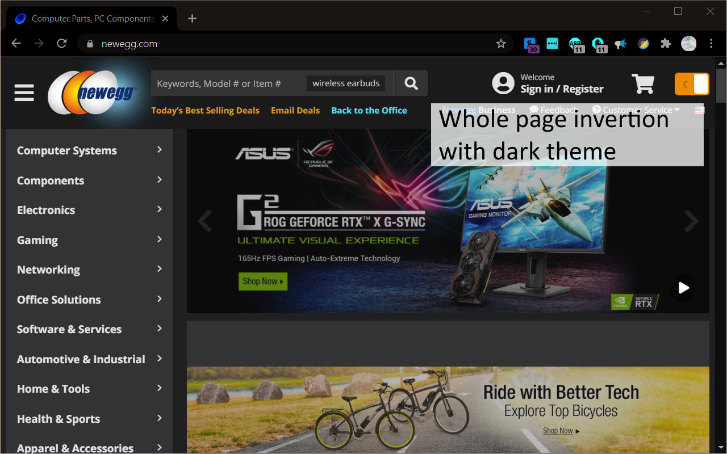Viewport: 727px width, 454px height.
Task: Open Email Deals link
Action: click(x=295, y=110)
